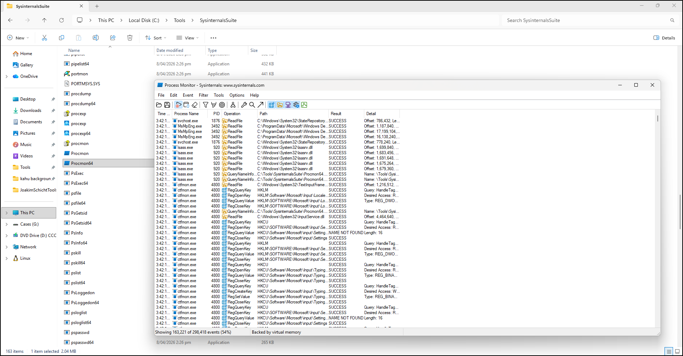Click the Detail column header
This screenshot has width=683, height=356.
(382, 114)
